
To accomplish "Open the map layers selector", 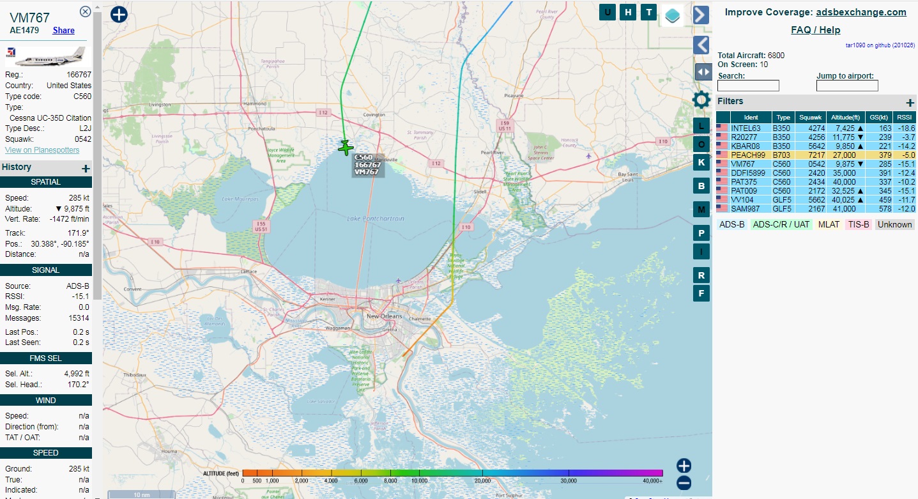I will click(673, 15).
